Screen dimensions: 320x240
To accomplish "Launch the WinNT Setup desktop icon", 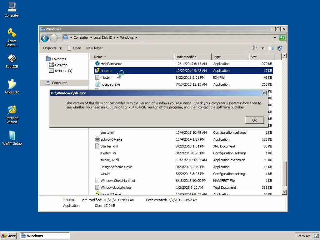I will (12, 138).
